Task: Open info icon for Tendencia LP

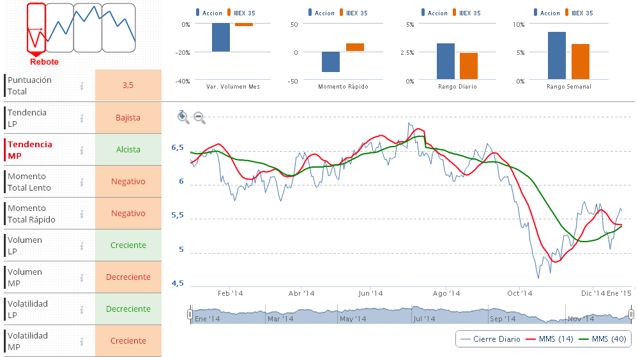Action: [82, 118]
